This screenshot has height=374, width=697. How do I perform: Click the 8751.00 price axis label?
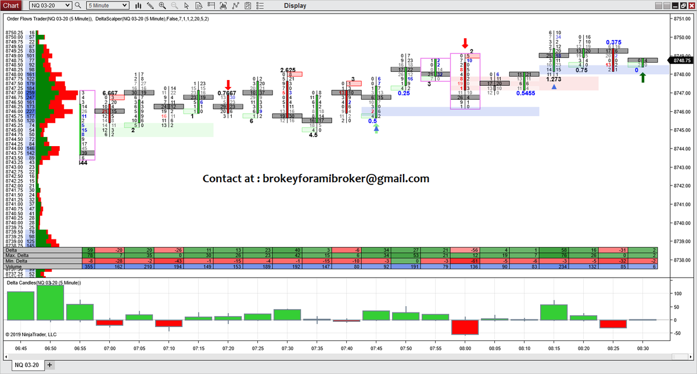pos(684,19)
